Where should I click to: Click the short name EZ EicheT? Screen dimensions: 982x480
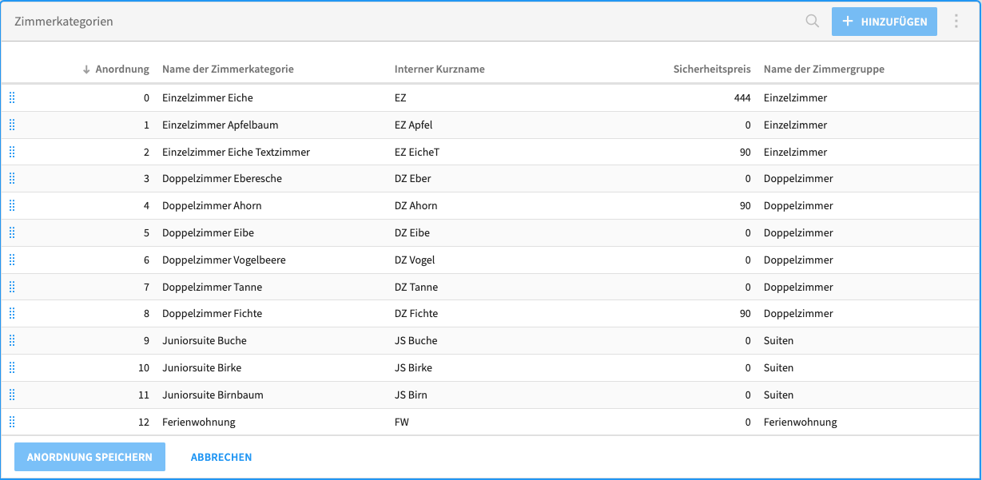pos(417,152)
